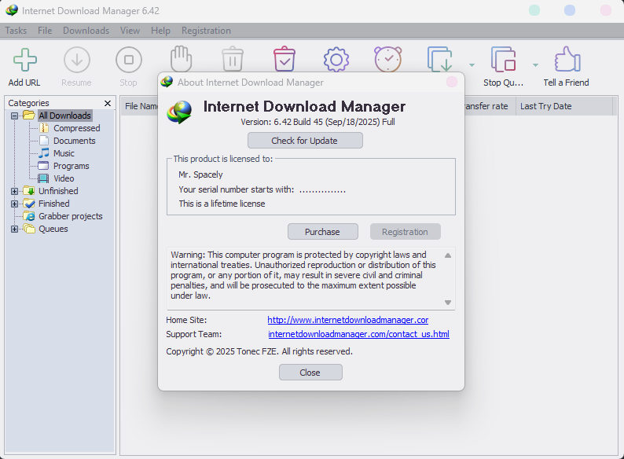Select the Compressed category
Image resolution: width=624 pixels, height=459 pixels.
(x=77, y=128)
